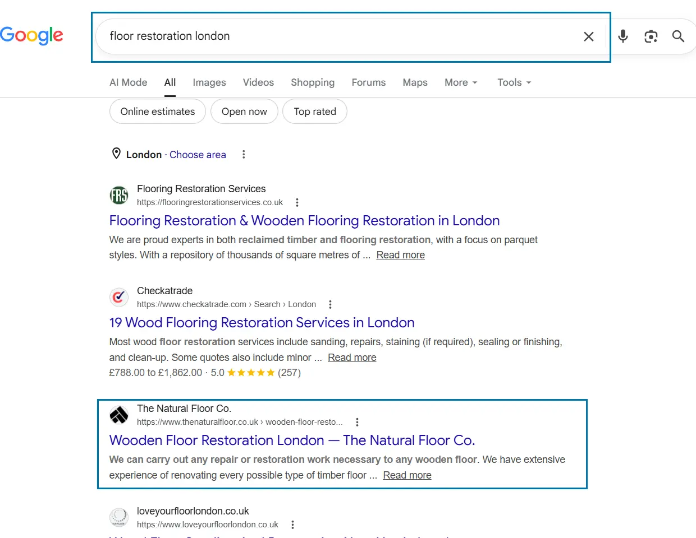The width and height of the screenshot is (696, 538).
Task: Open 19 Wood Flooring Restoration Services link
Action: click(262, 323)
